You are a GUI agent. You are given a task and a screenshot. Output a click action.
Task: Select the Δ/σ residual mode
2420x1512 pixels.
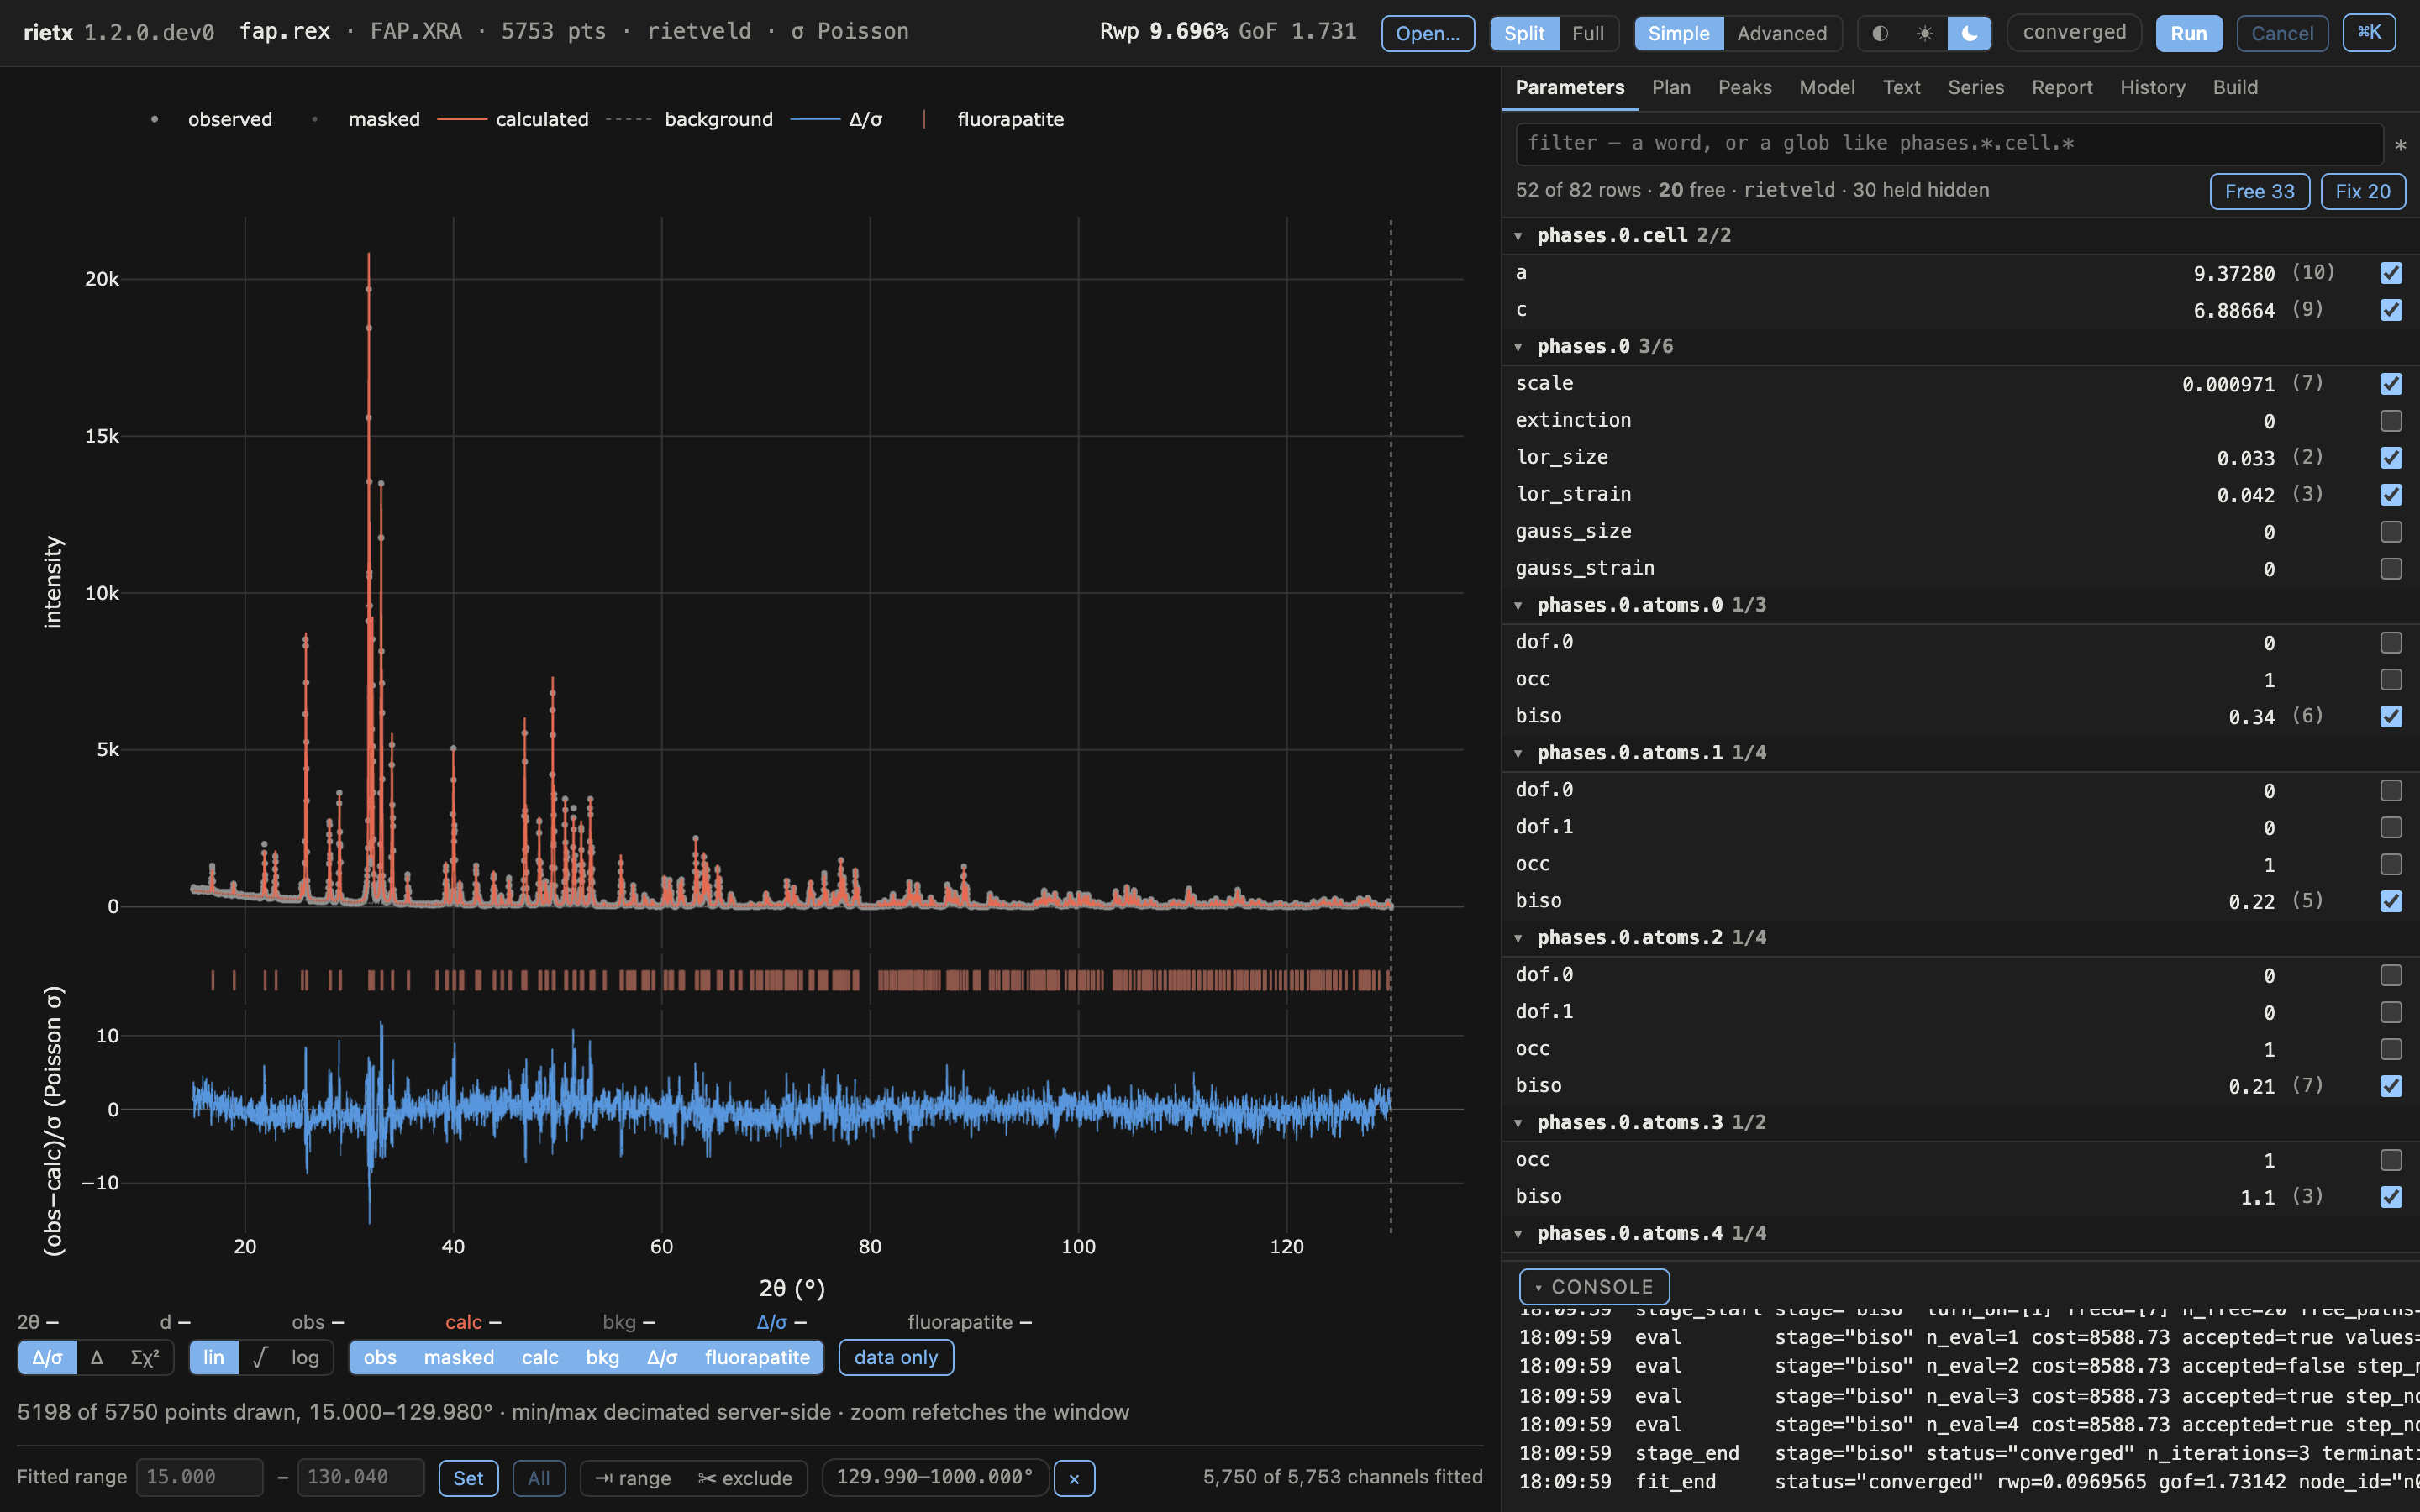click(47, 1357)
